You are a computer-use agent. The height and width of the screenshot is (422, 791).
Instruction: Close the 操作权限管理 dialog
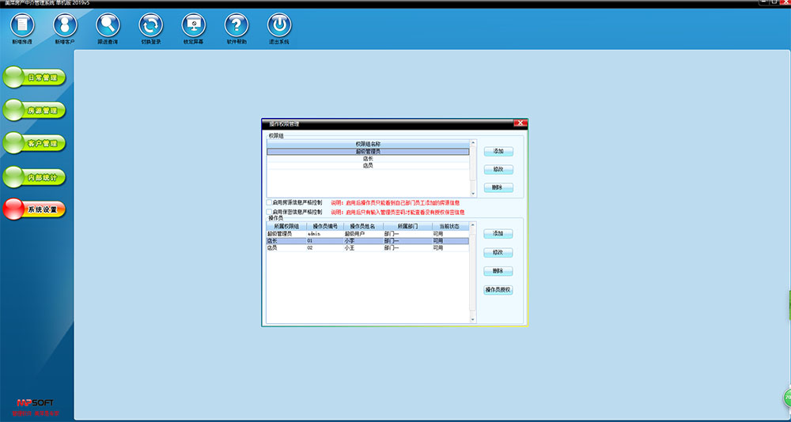pos(520,124)
